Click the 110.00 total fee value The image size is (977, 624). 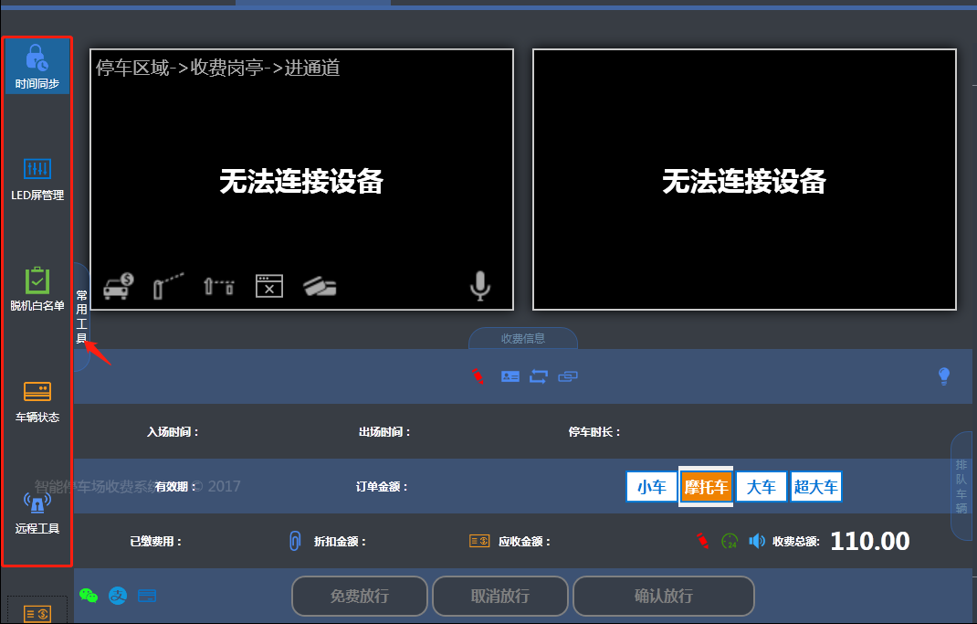(x=870, y=541)
